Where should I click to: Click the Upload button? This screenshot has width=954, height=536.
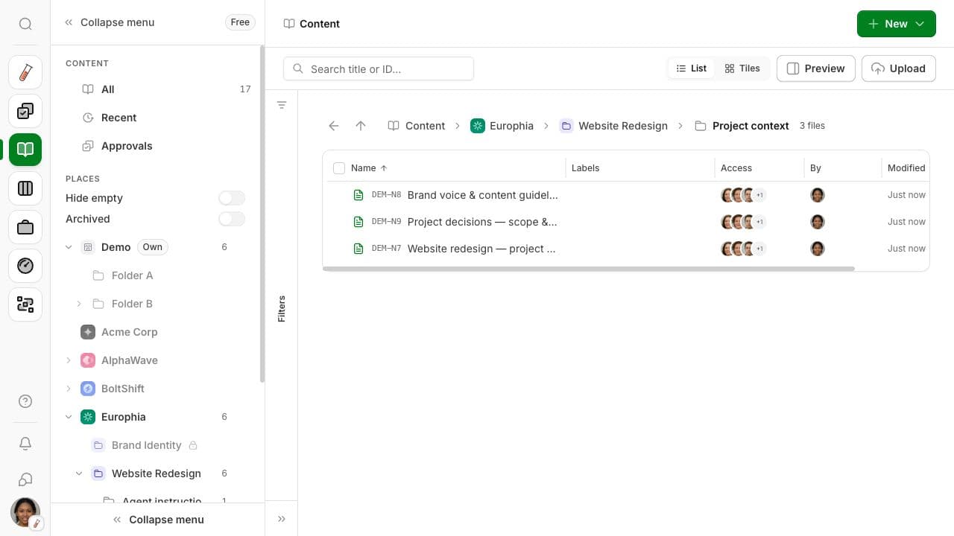coord(899,68)
